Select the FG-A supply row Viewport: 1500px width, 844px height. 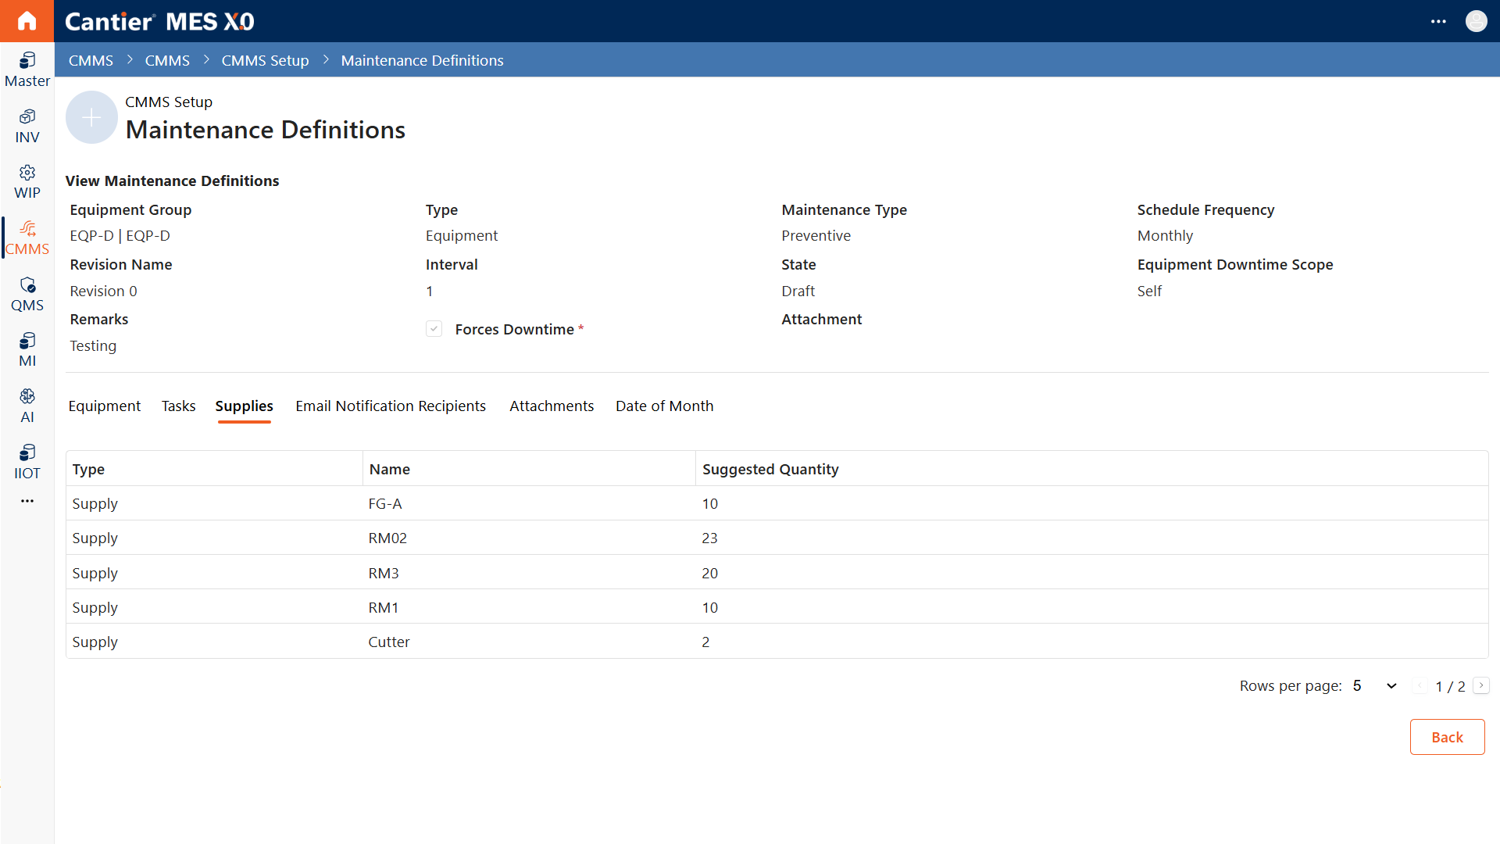coord(777,503)
